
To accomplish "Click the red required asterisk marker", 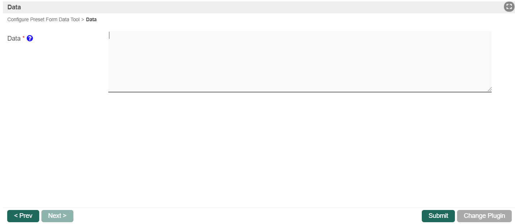I will pyautogui.click(x=24, y=38).
